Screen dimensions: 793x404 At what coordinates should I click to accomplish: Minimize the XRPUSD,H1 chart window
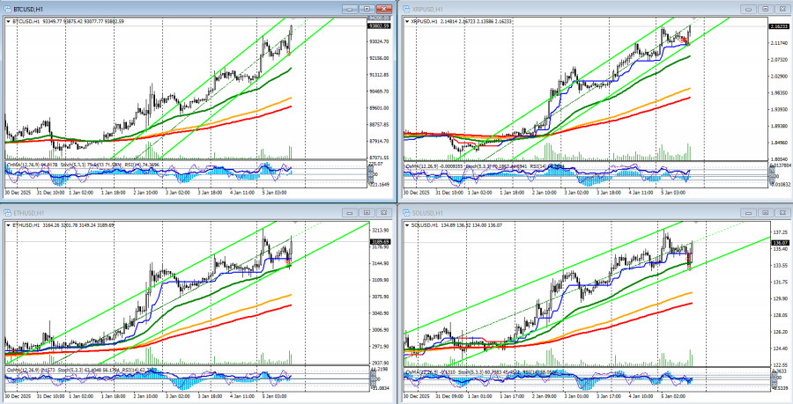746,8
